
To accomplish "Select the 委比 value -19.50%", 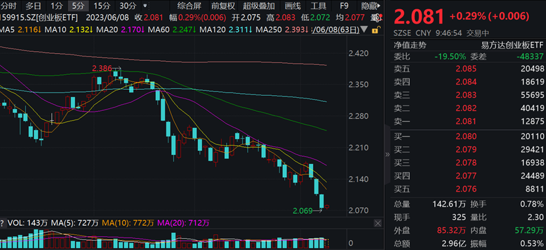I will (x=450, y=56).
